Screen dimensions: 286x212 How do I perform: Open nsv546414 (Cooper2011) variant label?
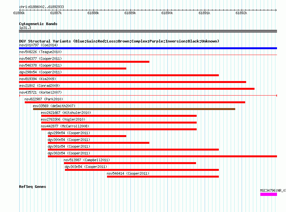tap(128, 173)
